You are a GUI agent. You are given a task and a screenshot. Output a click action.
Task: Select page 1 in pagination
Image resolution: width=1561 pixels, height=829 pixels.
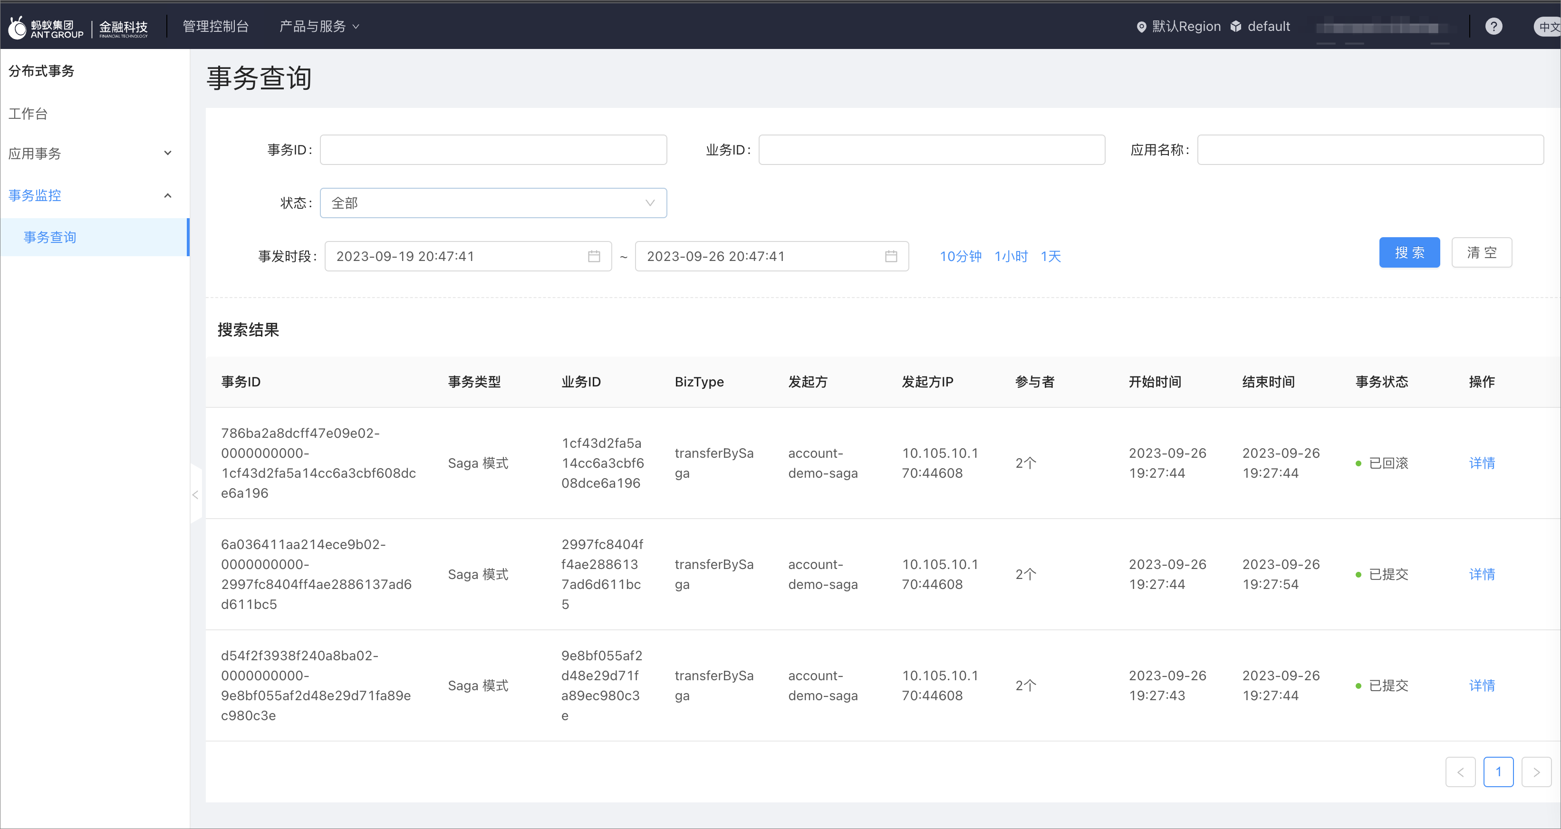pyautogui.click(x=1498, y=772)
